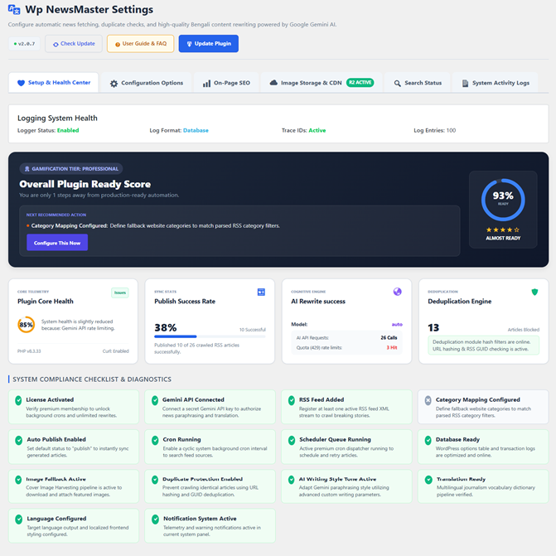Click the shield icon on Deduplication Engine card
Viewport: 556px width, 556px height.
[534, 292]
